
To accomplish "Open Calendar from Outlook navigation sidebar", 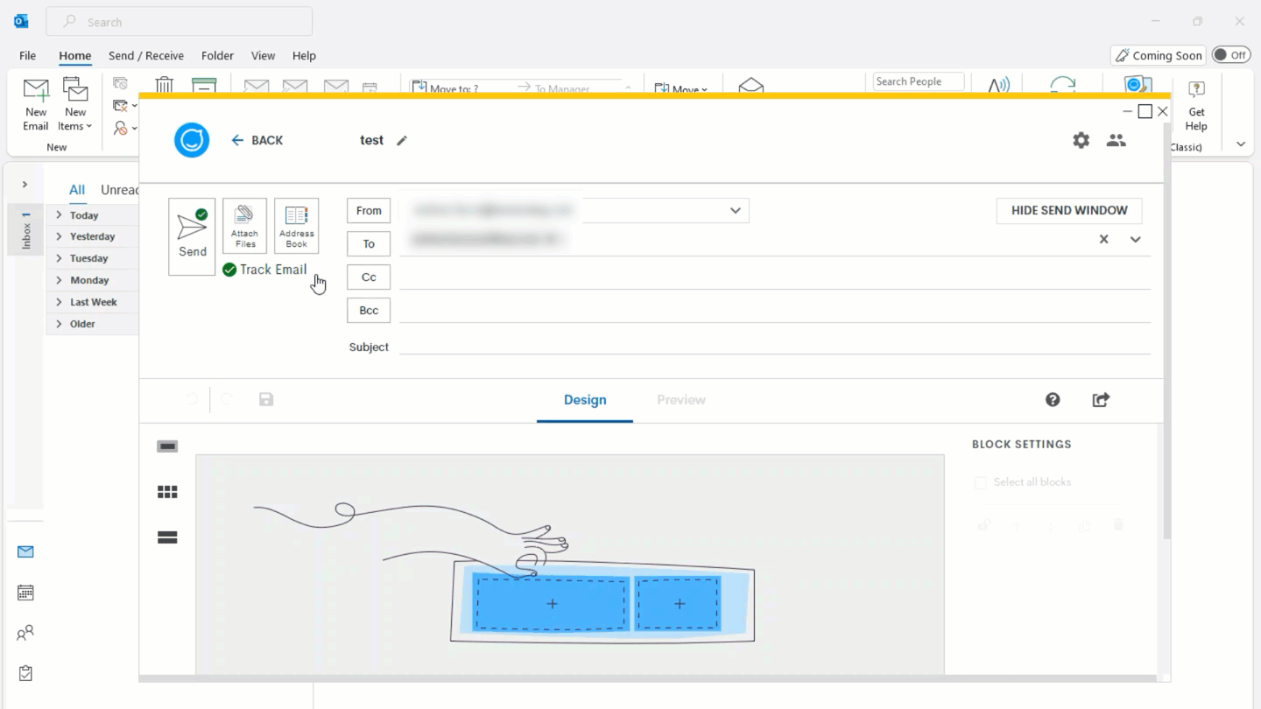I will point(25,593).
